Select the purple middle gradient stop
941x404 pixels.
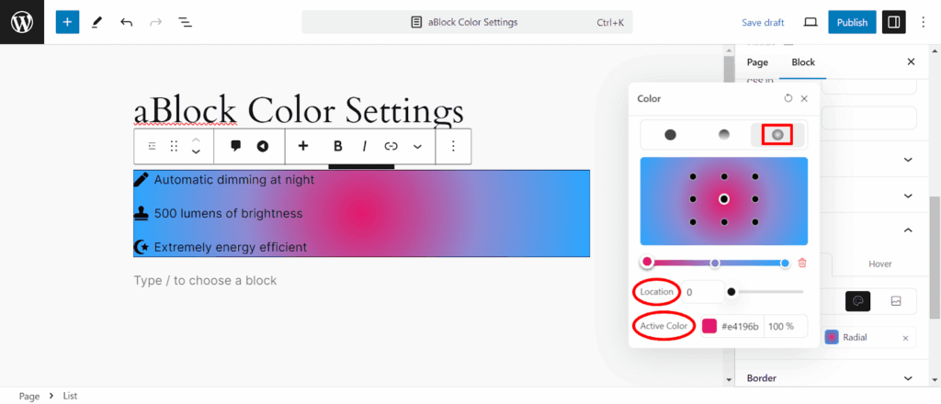715,264
